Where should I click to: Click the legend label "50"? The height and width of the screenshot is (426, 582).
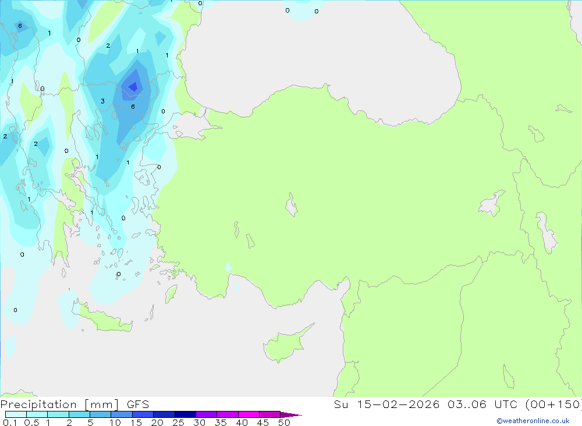pyautogui.click(x=284, y=423)
